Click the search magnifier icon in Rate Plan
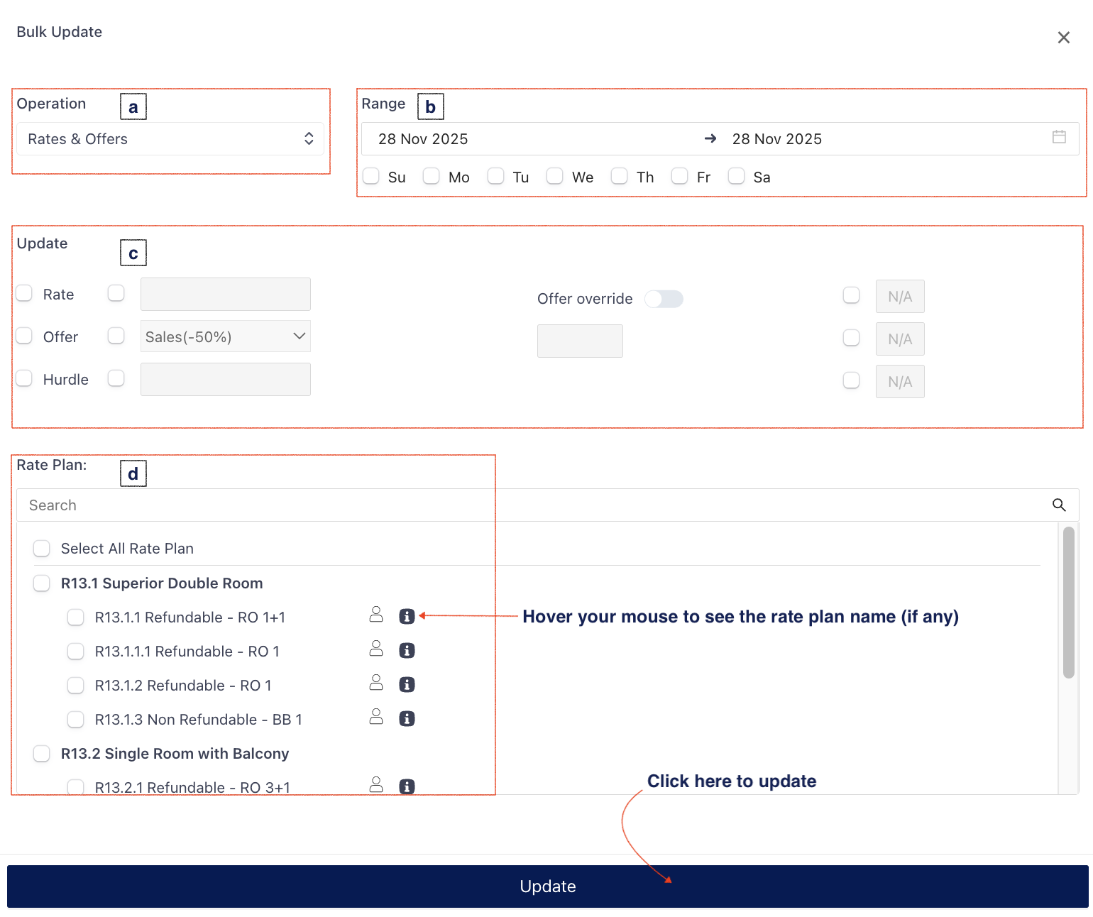 click(1058, 505)
